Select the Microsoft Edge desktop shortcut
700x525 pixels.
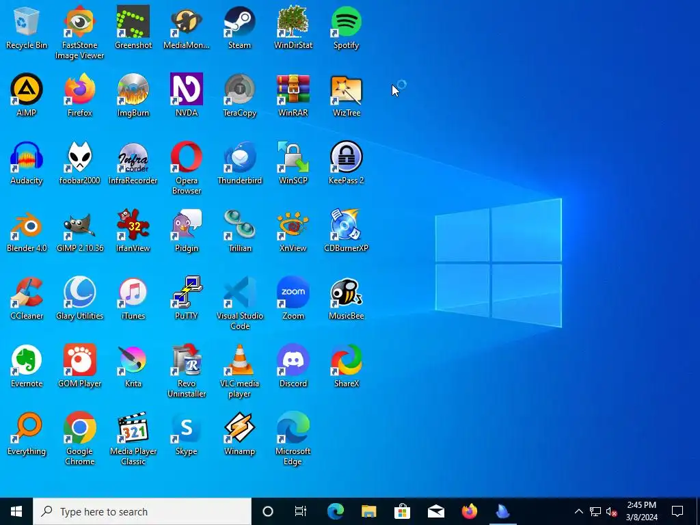click(293, 428)
